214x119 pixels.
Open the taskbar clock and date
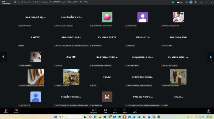point(209,117)
